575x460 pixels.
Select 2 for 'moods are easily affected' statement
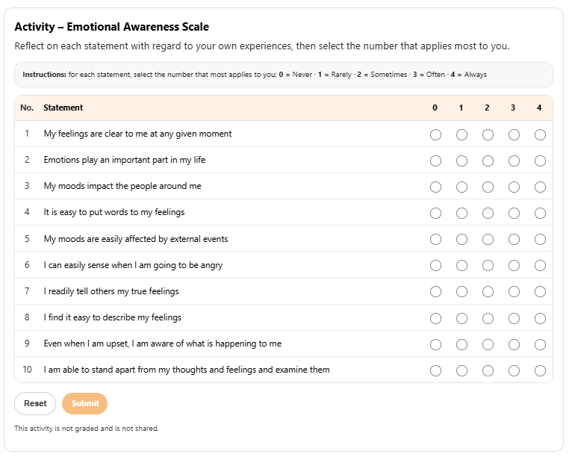click(488, 240)
